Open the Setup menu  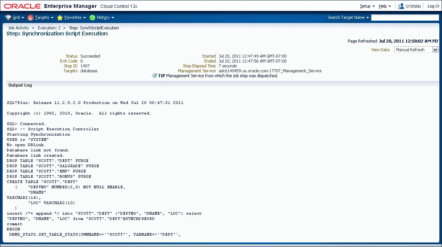[x=367, y=6]
